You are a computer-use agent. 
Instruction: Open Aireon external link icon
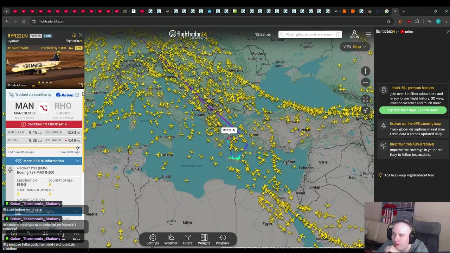tap(77, 95)
